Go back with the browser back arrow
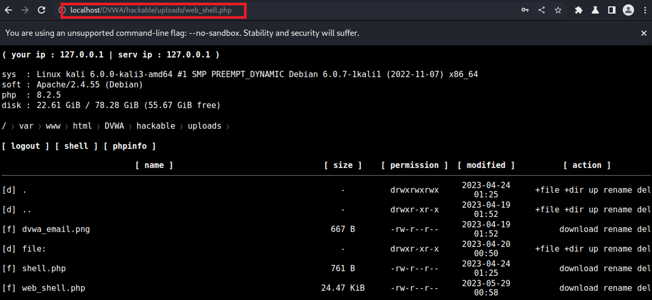The height and width of the screenshot is (300, 652). 8,10
